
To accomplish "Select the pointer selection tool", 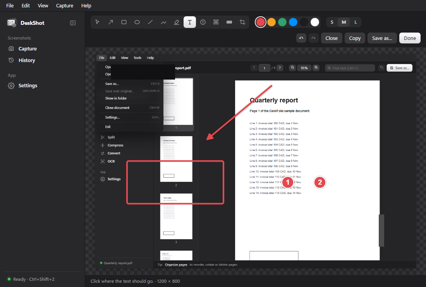I will tap(97, 22).
